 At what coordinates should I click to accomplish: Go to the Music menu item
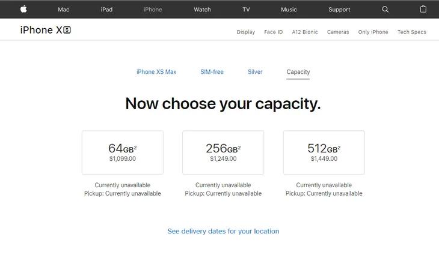(289, 10)
